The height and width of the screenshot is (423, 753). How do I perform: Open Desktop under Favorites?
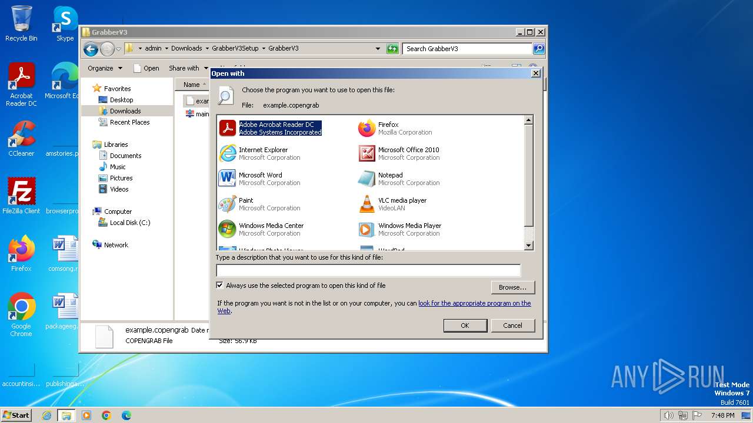point(121,100)
